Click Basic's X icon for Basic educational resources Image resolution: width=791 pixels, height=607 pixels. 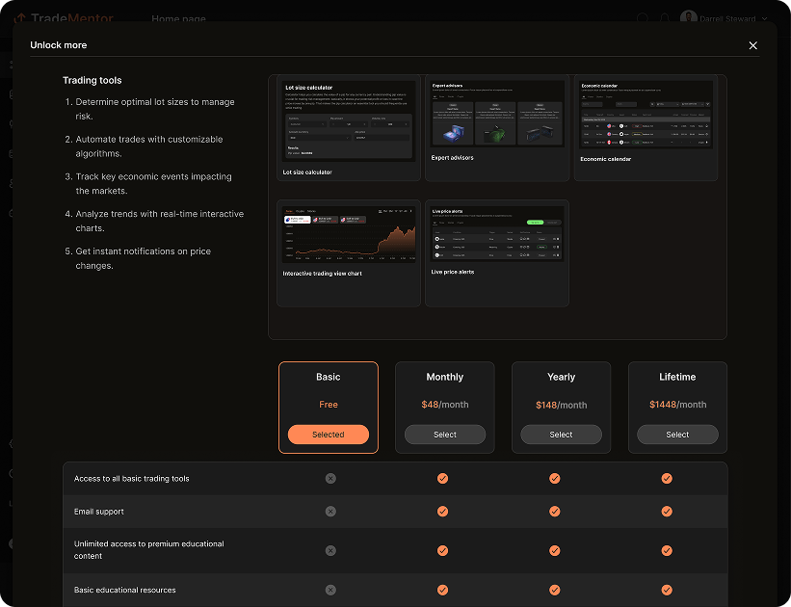(x=330, y=590)
